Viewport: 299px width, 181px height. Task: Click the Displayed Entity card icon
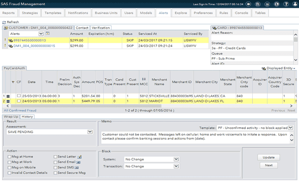[x=264, y=68]
